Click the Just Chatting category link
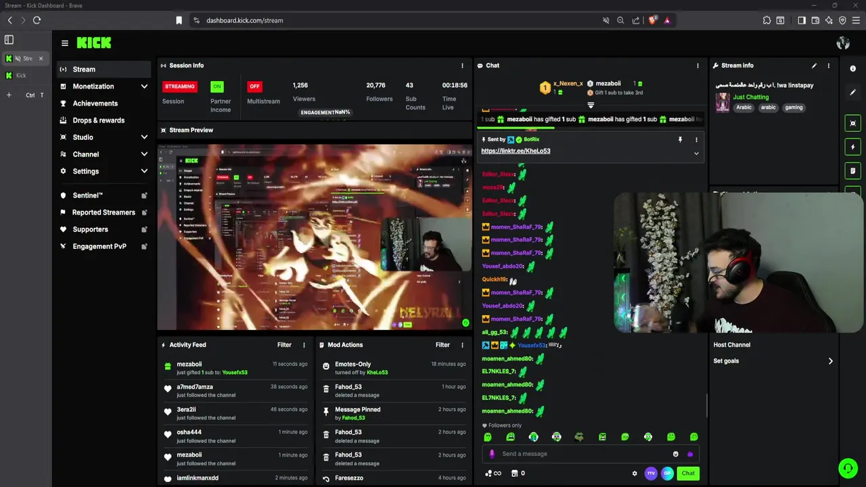 click(751, 97)
